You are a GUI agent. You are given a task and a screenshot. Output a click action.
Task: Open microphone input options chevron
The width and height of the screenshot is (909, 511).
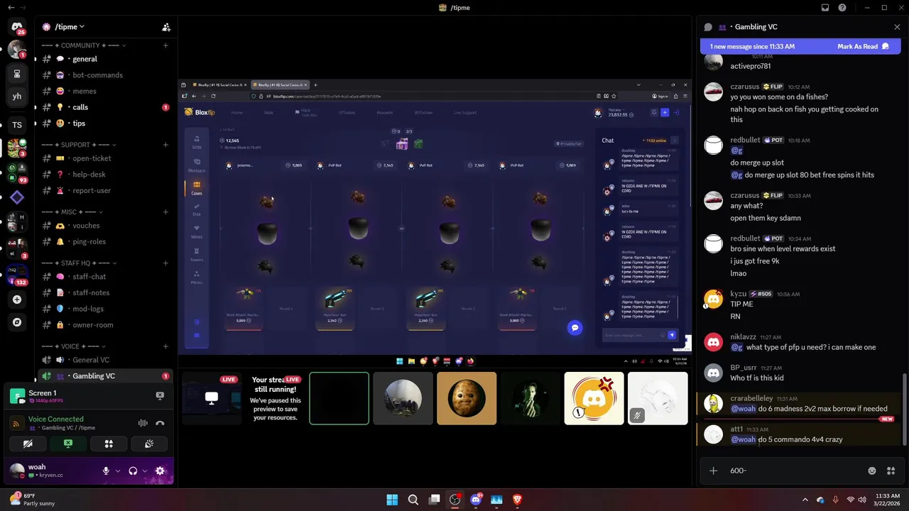tap(117, 471)
